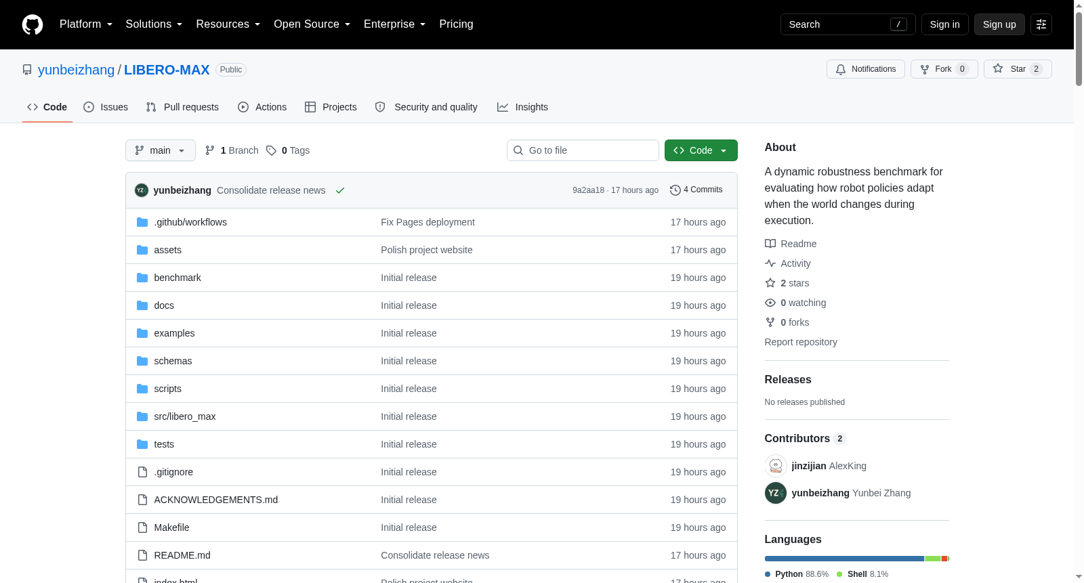The height and width of the screenshot is (583, 1084).
Task: Click the scripts folder icon
Action: [x=142, y=389]
